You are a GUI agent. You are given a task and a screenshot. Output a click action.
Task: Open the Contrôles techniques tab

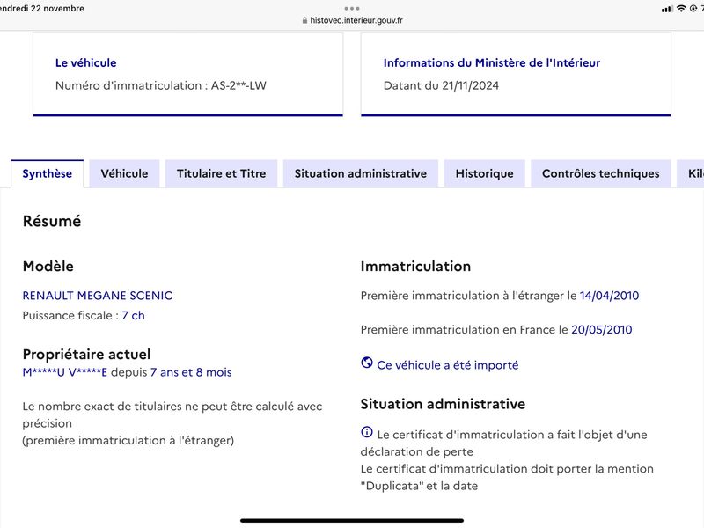point(601,173)
